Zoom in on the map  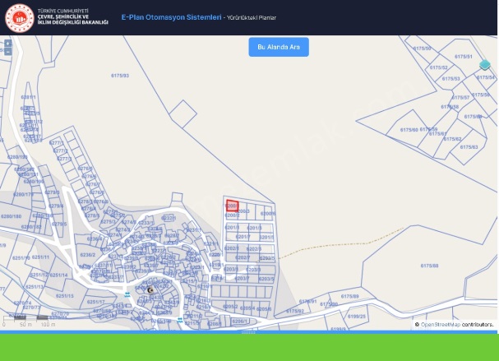[x=7, y=42]
